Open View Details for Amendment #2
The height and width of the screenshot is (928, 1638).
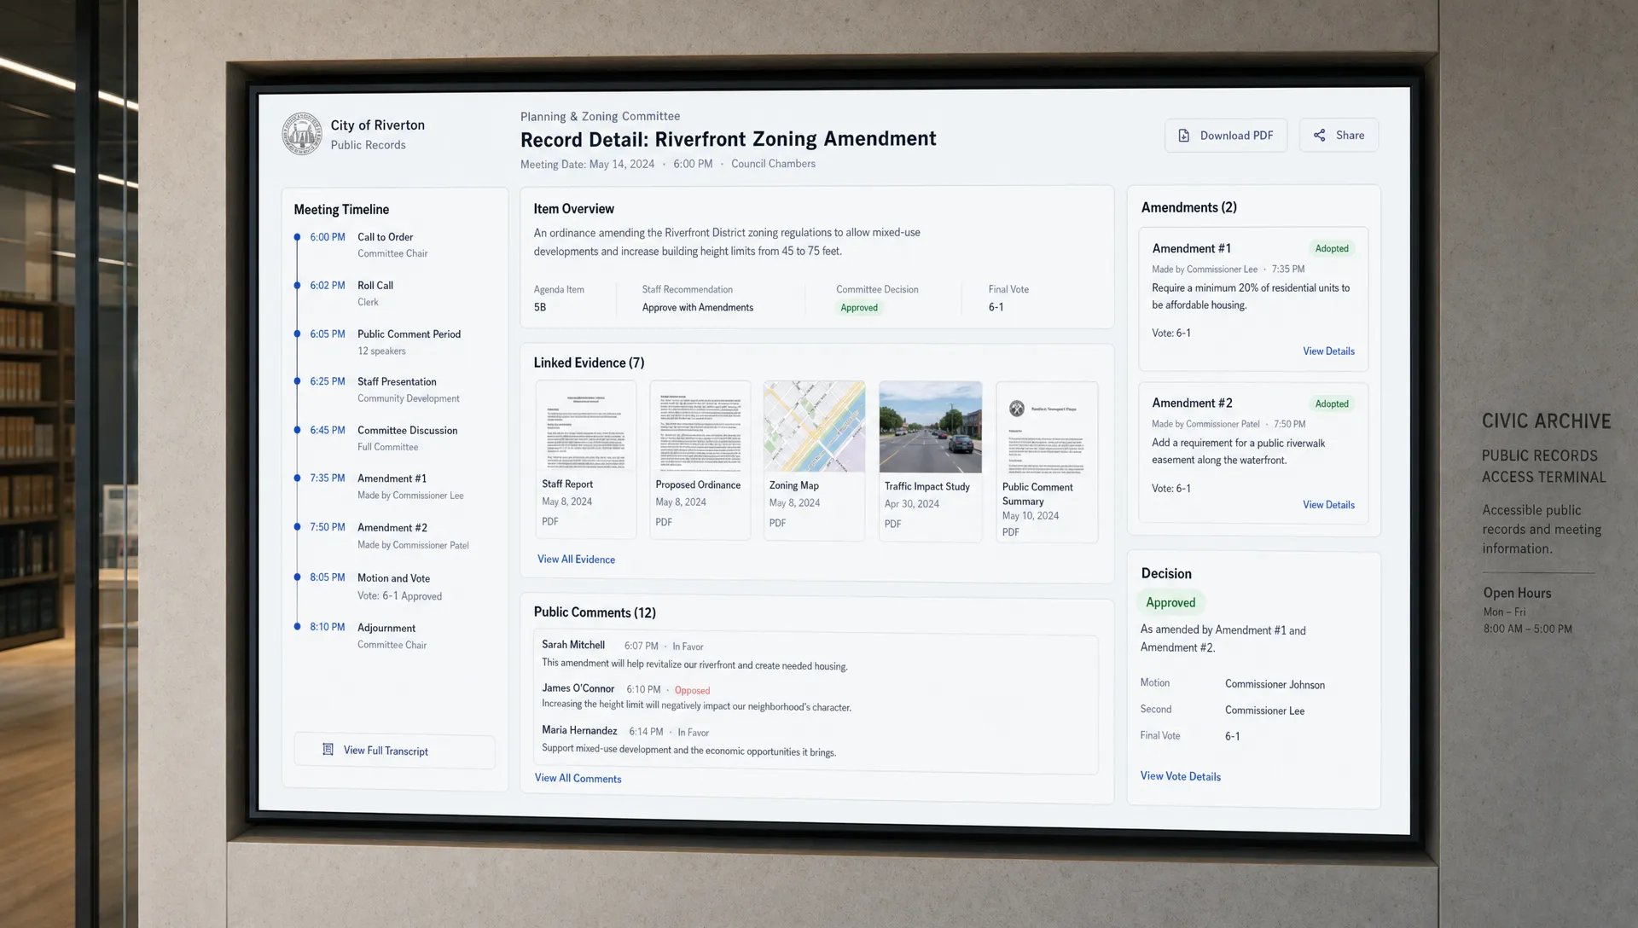(1328, 505)
